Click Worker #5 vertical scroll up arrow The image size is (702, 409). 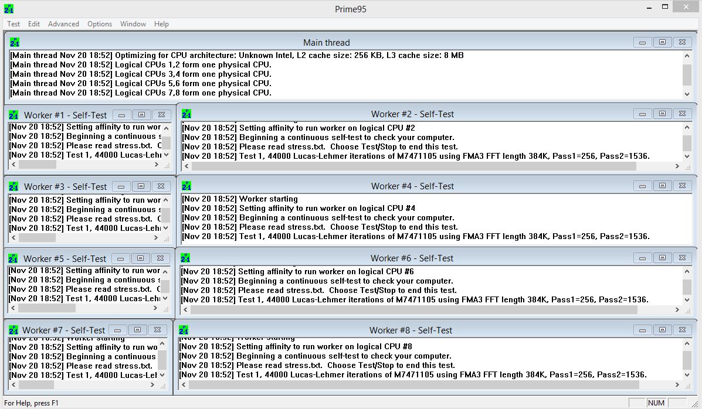[165, 272]
